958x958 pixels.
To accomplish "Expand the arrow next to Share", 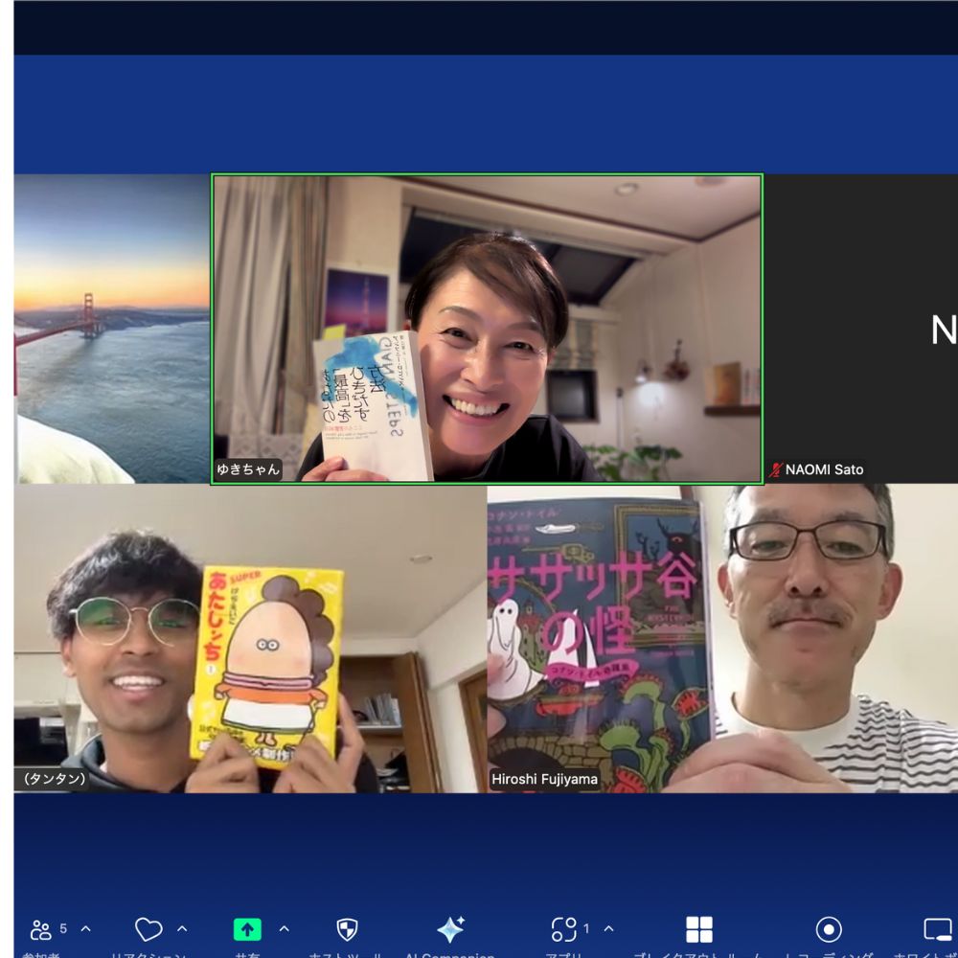I will pyautogui.click(x=284, y=928).
